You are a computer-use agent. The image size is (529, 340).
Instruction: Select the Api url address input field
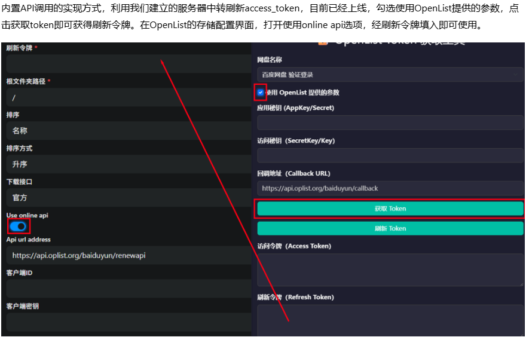pyautogui.click(x=128, y=255)
